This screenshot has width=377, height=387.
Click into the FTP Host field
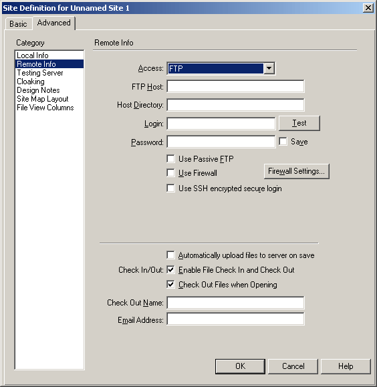tap(235, 86)
